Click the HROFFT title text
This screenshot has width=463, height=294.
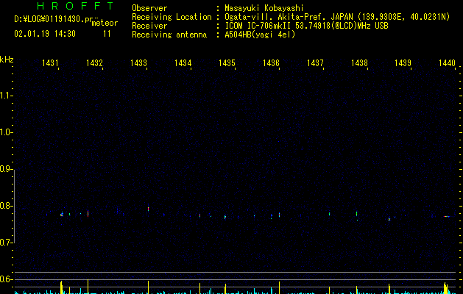coord(75,6)
